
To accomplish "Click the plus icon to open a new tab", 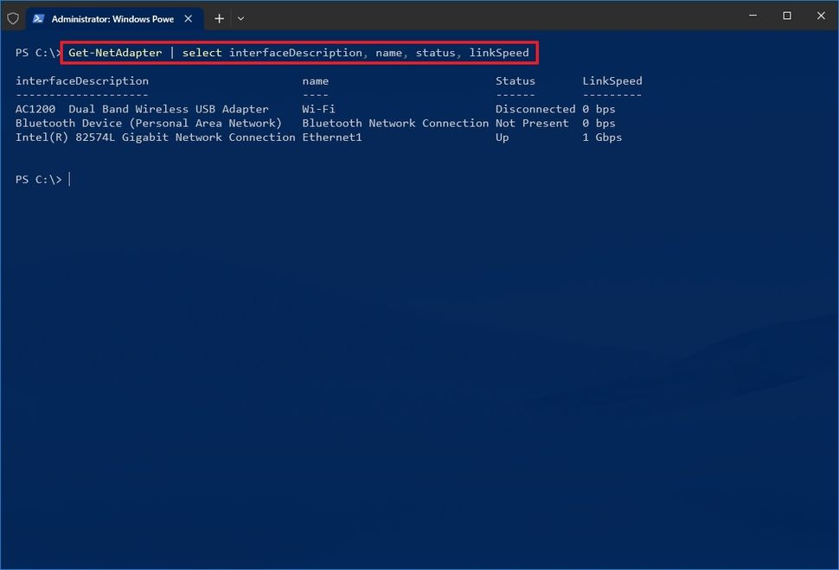I will [x=219, y=17].
